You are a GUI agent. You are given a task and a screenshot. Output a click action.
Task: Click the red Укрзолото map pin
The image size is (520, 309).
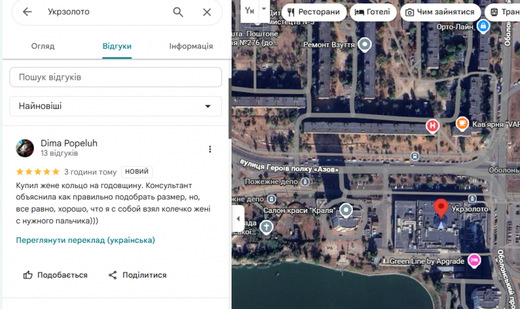(x=441, y=208)
